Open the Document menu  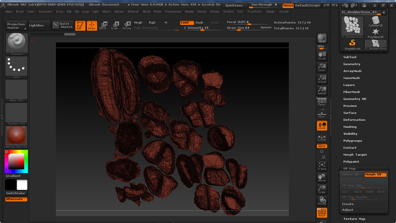[x=45, y=12]
